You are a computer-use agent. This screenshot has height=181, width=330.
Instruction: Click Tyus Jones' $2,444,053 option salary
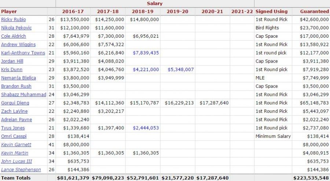coord(146,128)
